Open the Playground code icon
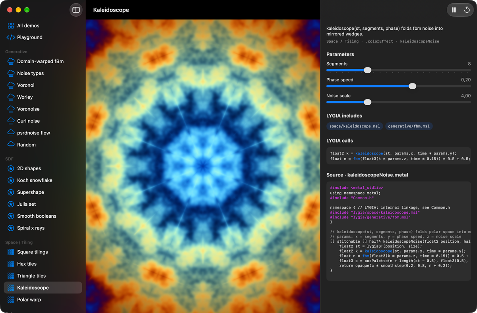Screen dimensions: 477x313 tap(11, 37)
